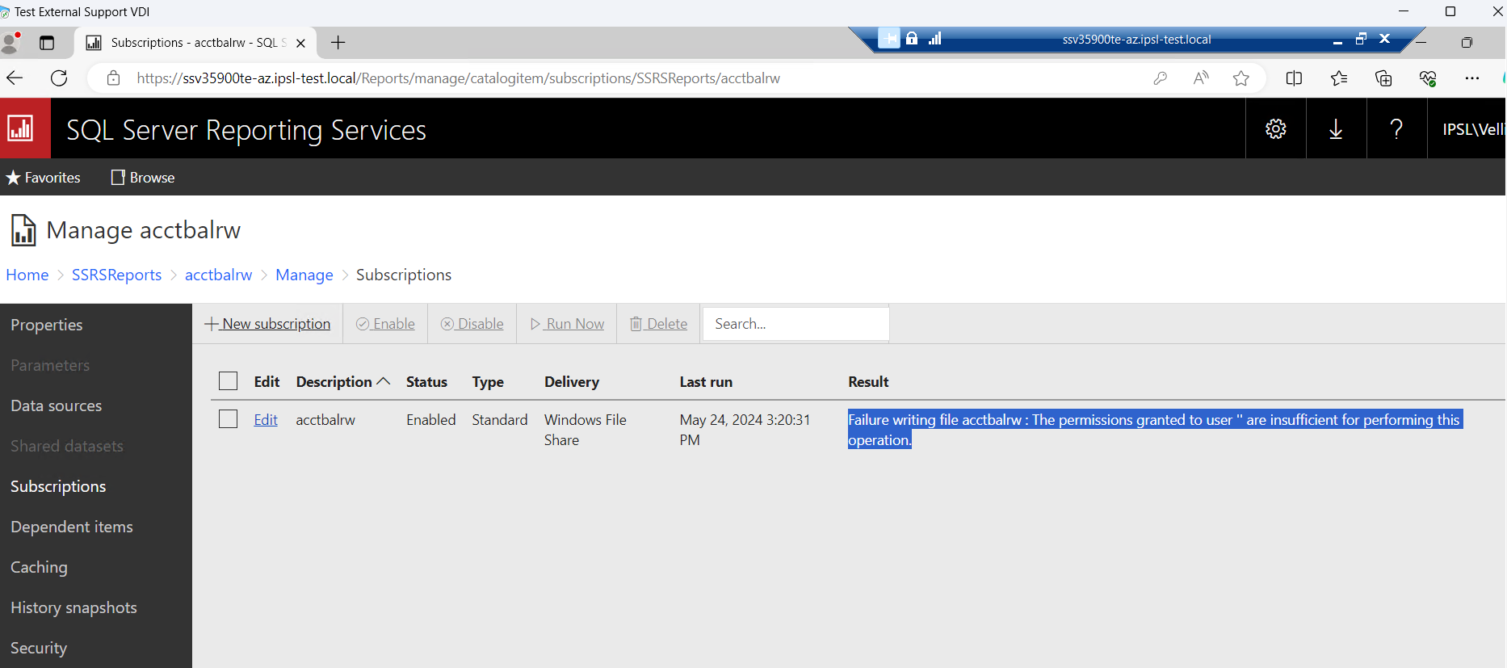This screenshot has height=668, width=1507.
Task: View site information lock icon
Action: pyautogui.click(x=114, y=78)
